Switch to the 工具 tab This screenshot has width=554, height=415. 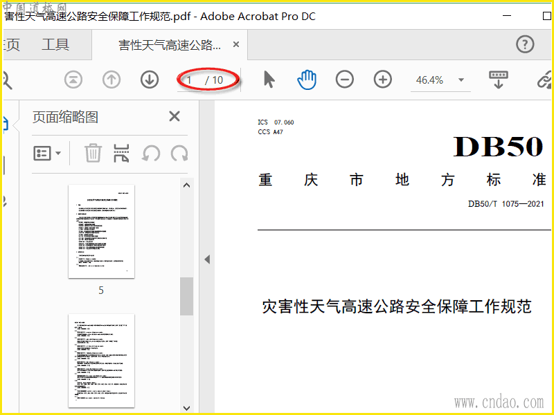click(x=55, y=44)
